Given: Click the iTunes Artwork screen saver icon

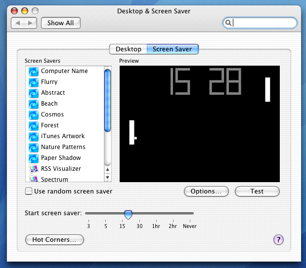Looking at the screenshot, I should 34,137.
